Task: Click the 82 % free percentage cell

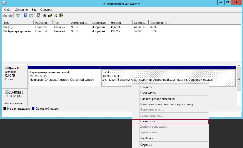Action: (x=153, y=27)
